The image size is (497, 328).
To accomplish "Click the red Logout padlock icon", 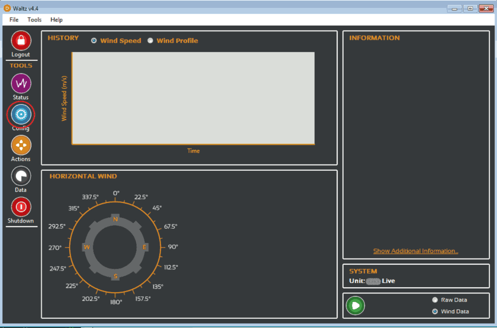I will (21, 41).
